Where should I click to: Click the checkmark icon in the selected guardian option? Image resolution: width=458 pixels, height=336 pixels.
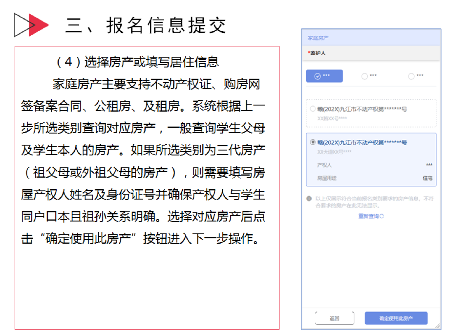pyautogui.click(x=318, y=76)
